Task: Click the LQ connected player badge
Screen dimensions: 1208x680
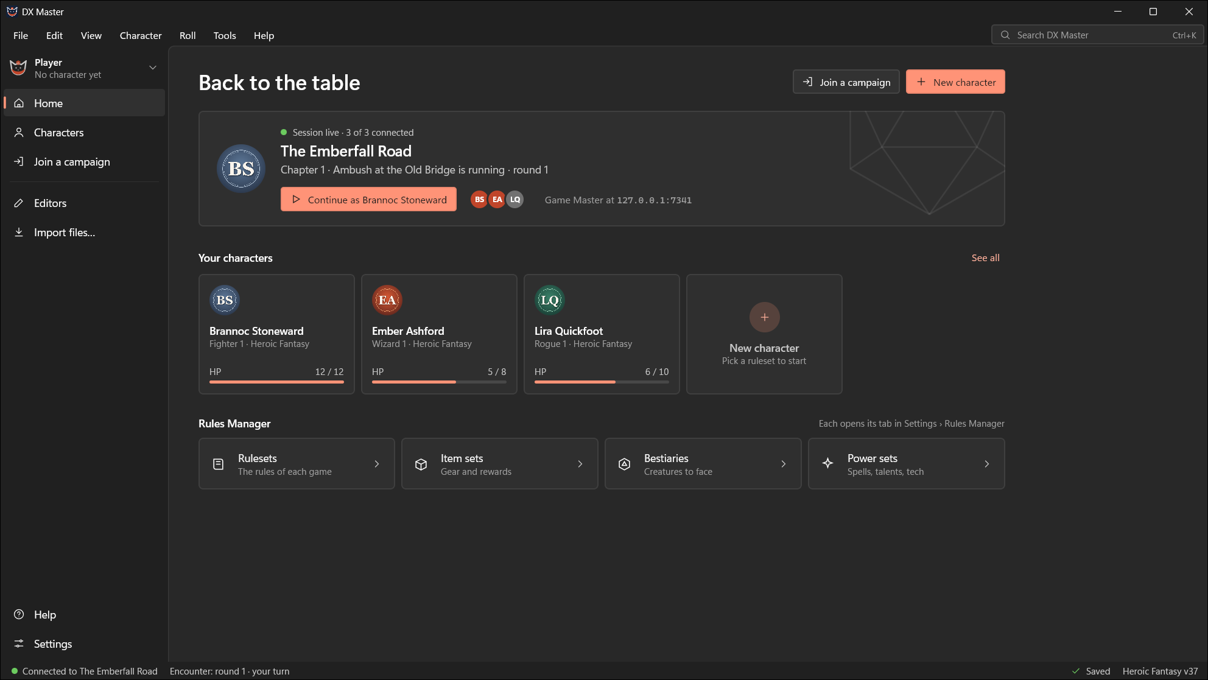Action: click(515, 199)
